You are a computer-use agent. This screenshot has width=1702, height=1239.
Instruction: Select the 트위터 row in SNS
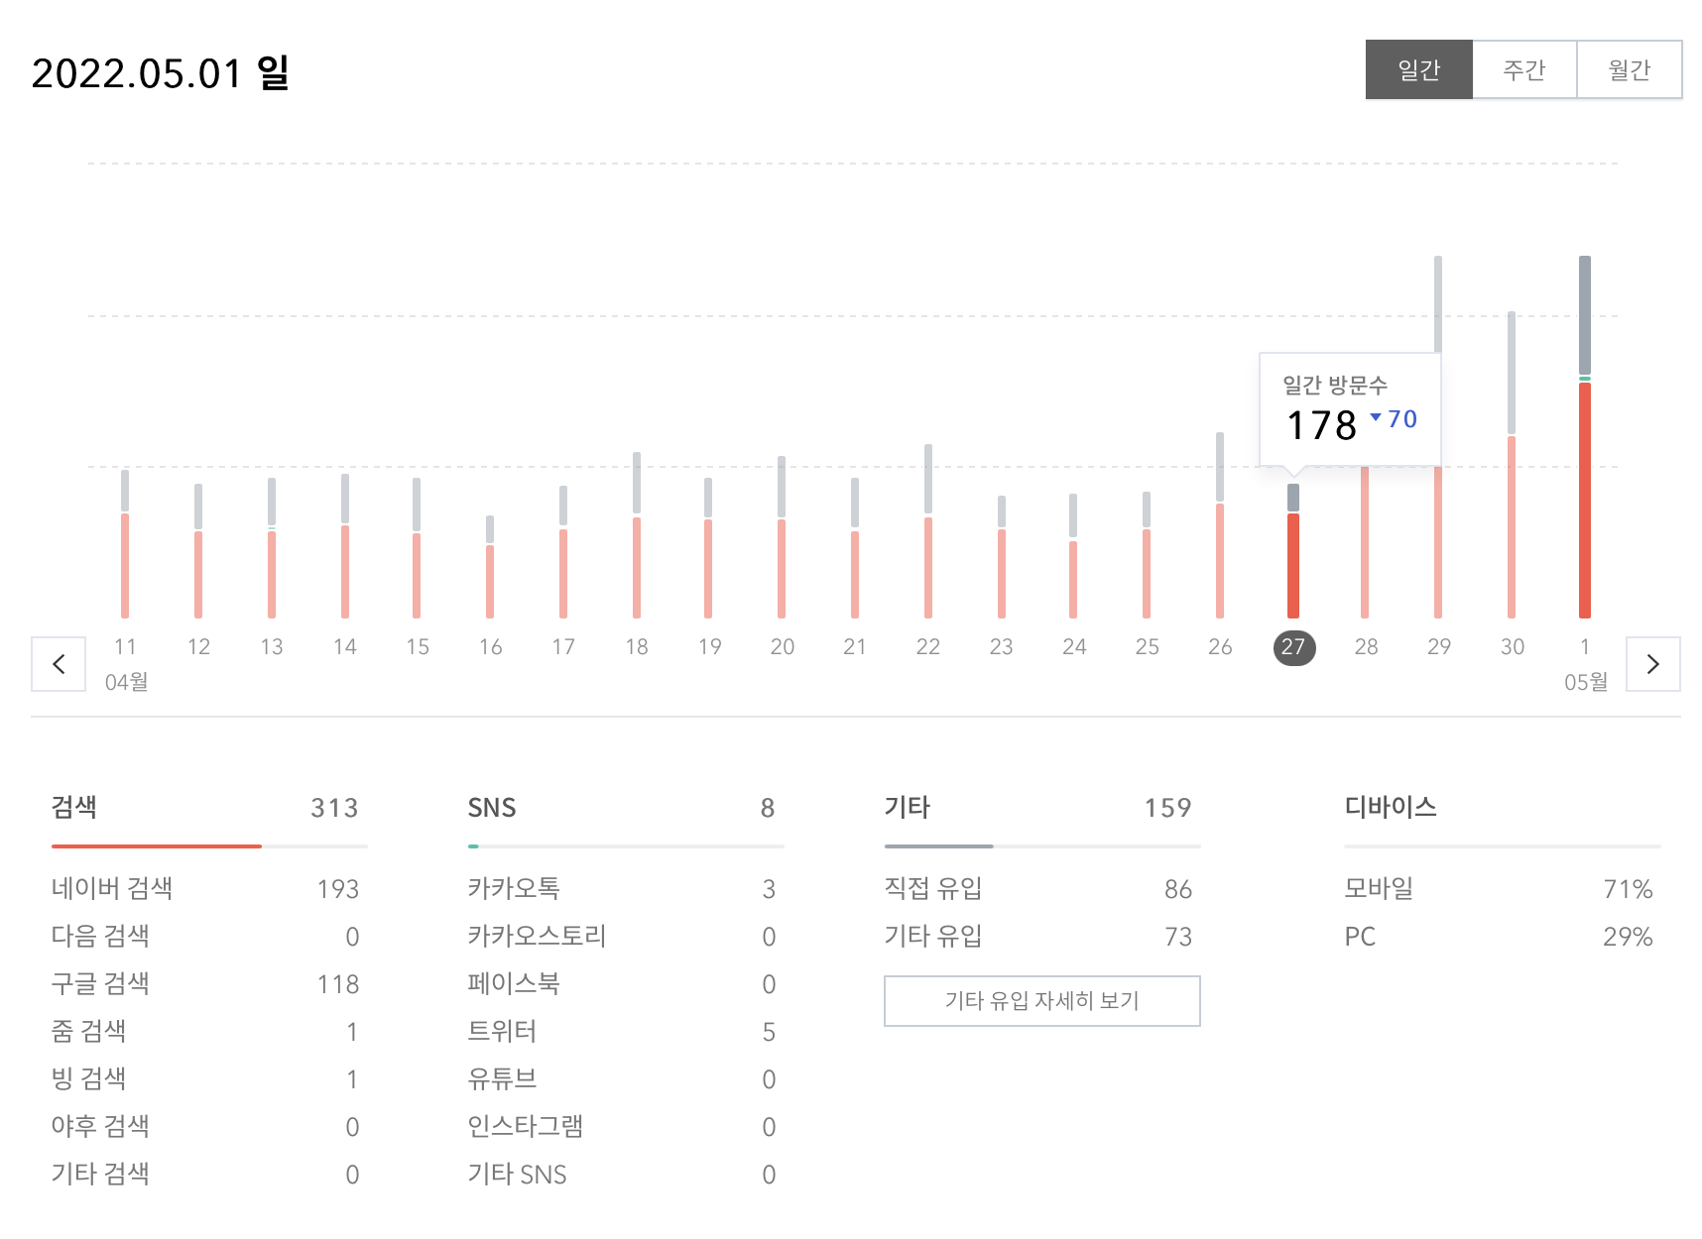pyautogui.click(x=505, y=1032)
